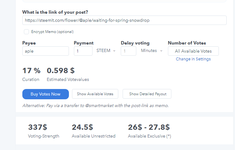Click the 0.598 $ Estimated Votevalues figure

[x=61, y=71]
